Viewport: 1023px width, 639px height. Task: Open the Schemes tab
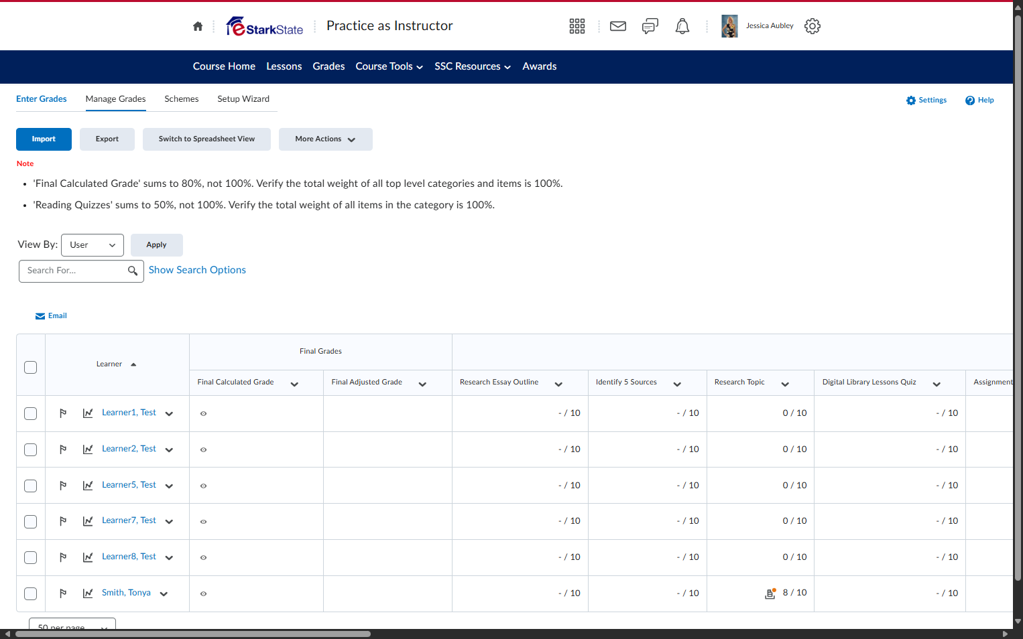[182, 99]
